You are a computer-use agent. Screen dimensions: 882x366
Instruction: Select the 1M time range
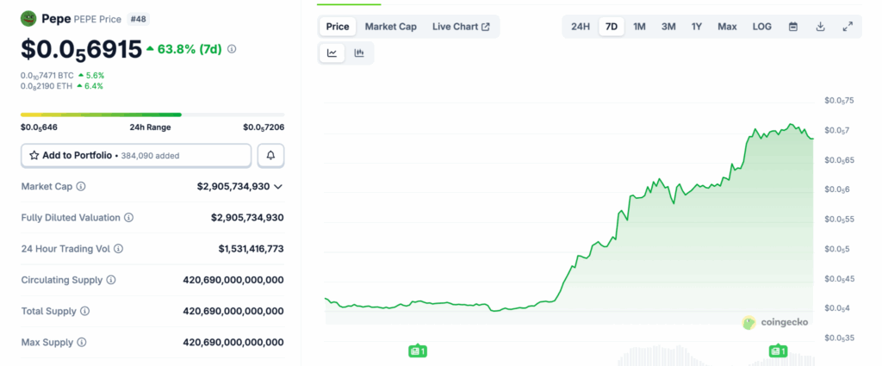point(639,27)
